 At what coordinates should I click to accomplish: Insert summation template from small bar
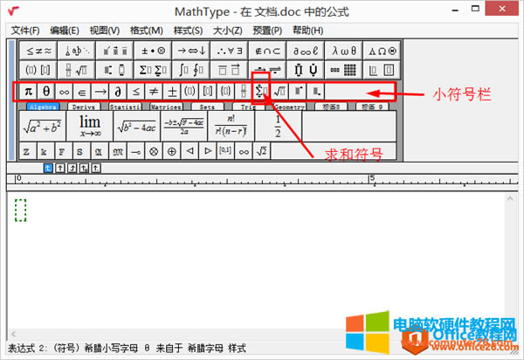click(261, 91)
